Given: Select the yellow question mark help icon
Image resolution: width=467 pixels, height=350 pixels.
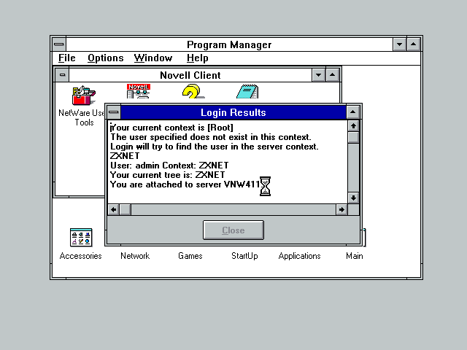Looking at the screenshot, I should (x=193, y=91).
